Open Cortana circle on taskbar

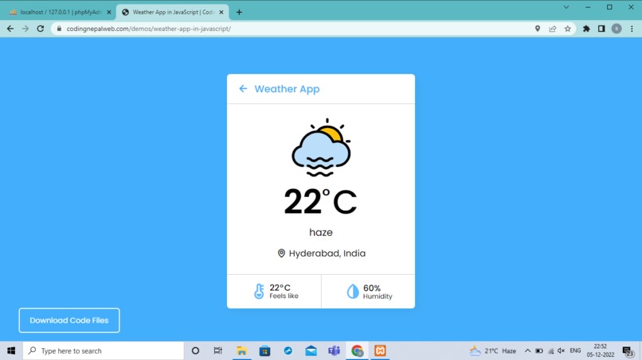[195, 350]
